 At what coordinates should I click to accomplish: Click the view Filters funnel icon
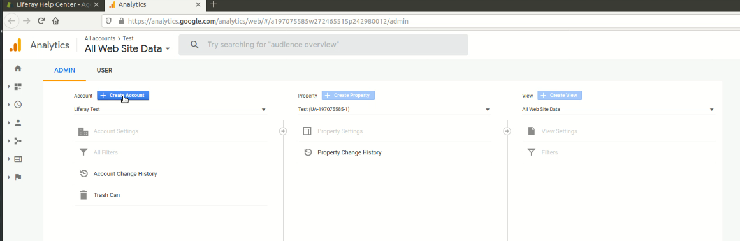click(x=532, y=152)
